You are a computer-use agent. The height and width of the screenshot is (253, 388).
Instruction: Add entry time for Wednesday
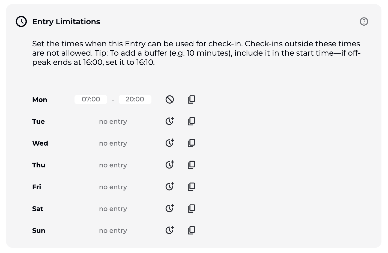pyautogui.click(x=169, y=143)
